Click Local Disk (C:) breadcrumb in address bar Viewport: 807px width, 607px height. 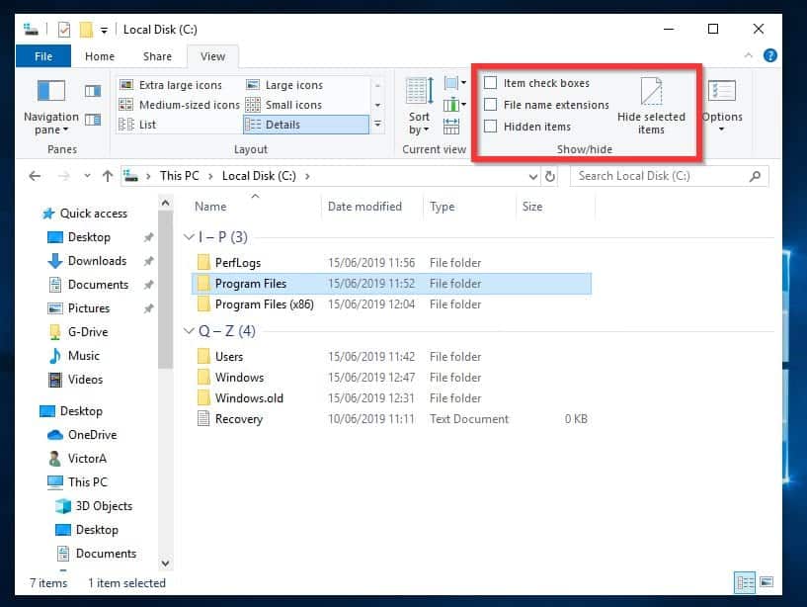[x=259, y=176]
